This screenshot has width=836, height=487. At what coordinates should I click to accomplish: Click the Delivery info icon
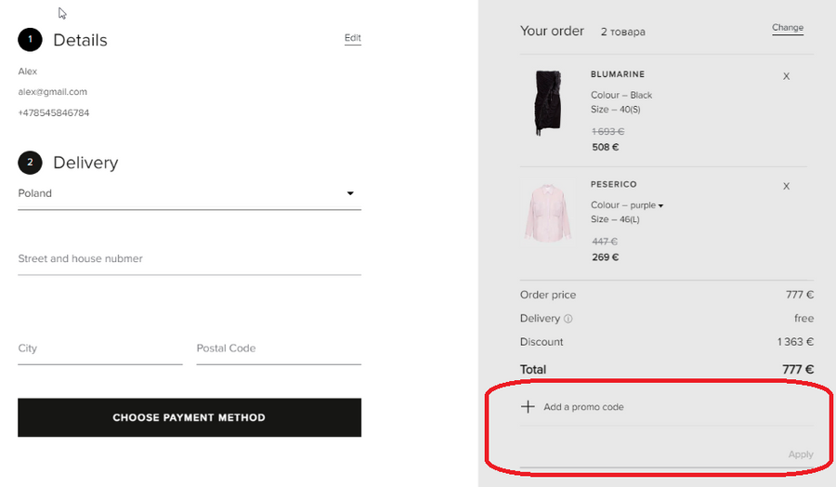(x=568, y=319)
